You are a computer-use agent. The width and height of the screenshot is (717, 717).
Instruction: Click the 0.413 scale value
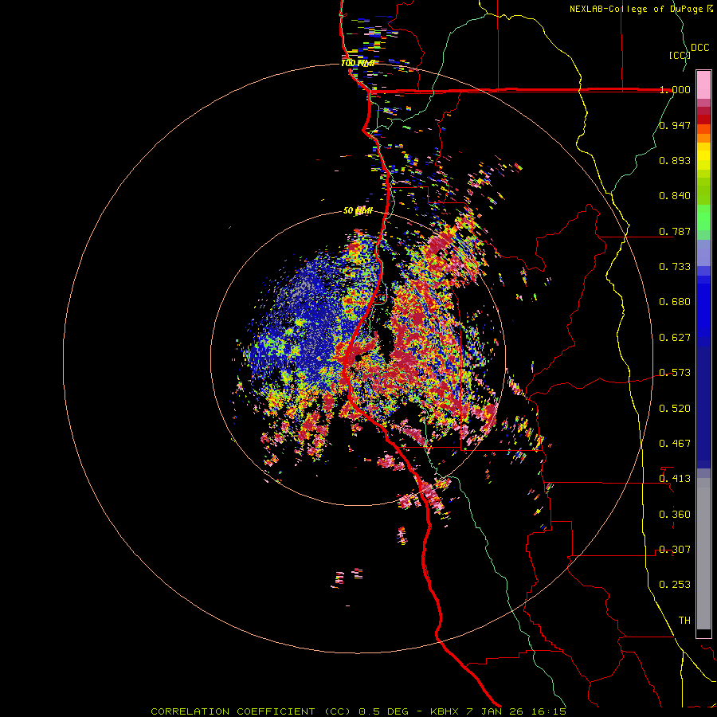coord(675,479)
